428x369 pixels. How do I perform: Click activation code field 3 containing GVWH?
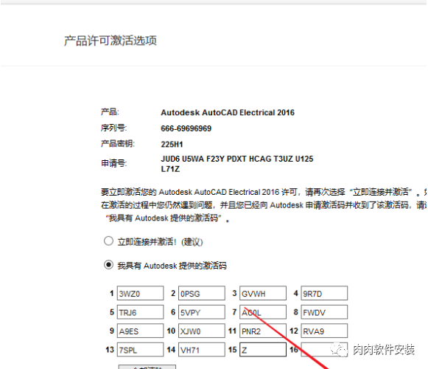coord(263,293)
